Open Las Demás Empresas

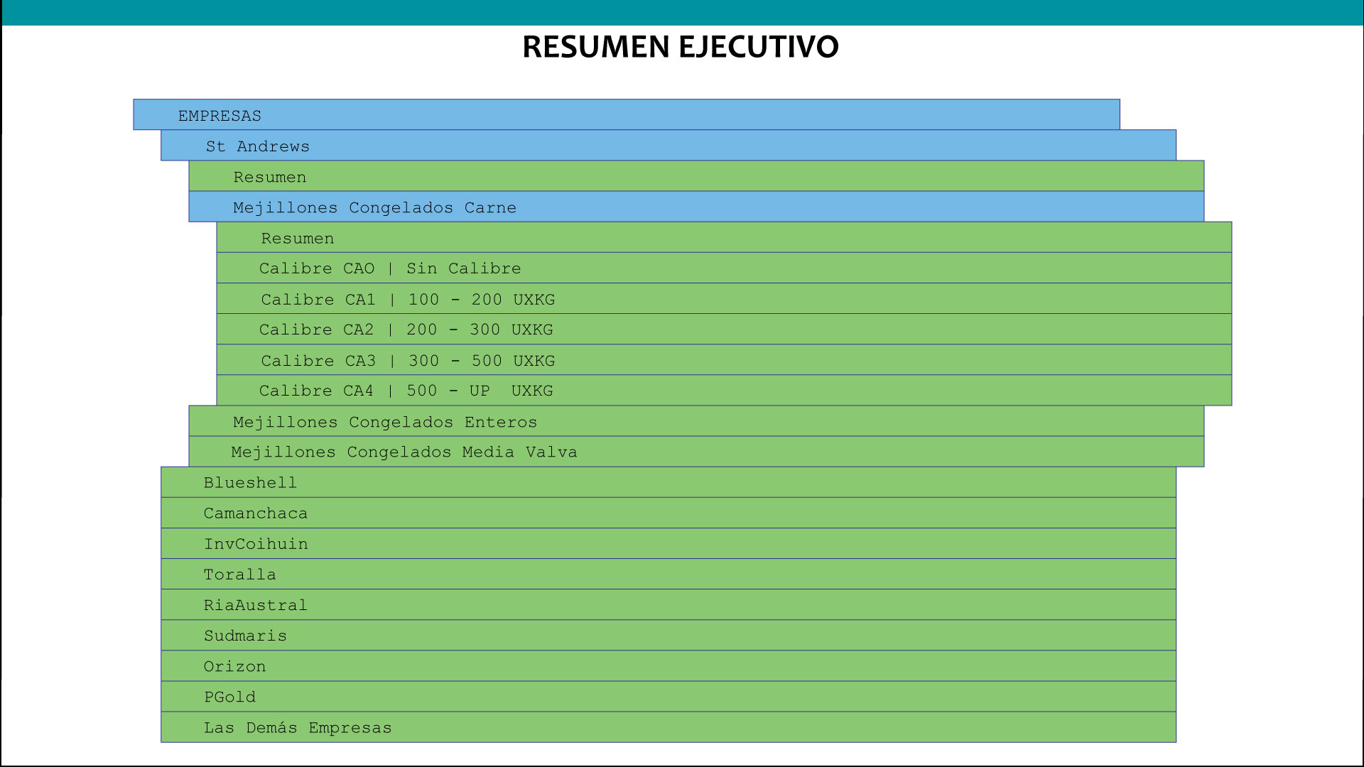(x=298, y=727)
